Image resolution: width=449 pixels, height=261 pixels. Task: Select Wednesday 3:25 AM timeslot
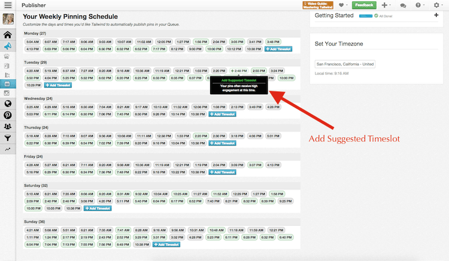tap(33, 107)
